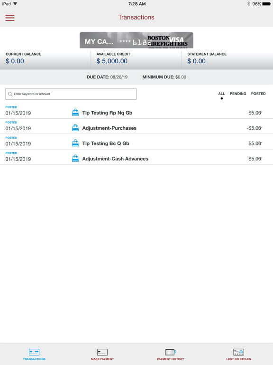
Task: Select the PENDING filter tab
Action: pyautogui.click(x=238, y=94)
